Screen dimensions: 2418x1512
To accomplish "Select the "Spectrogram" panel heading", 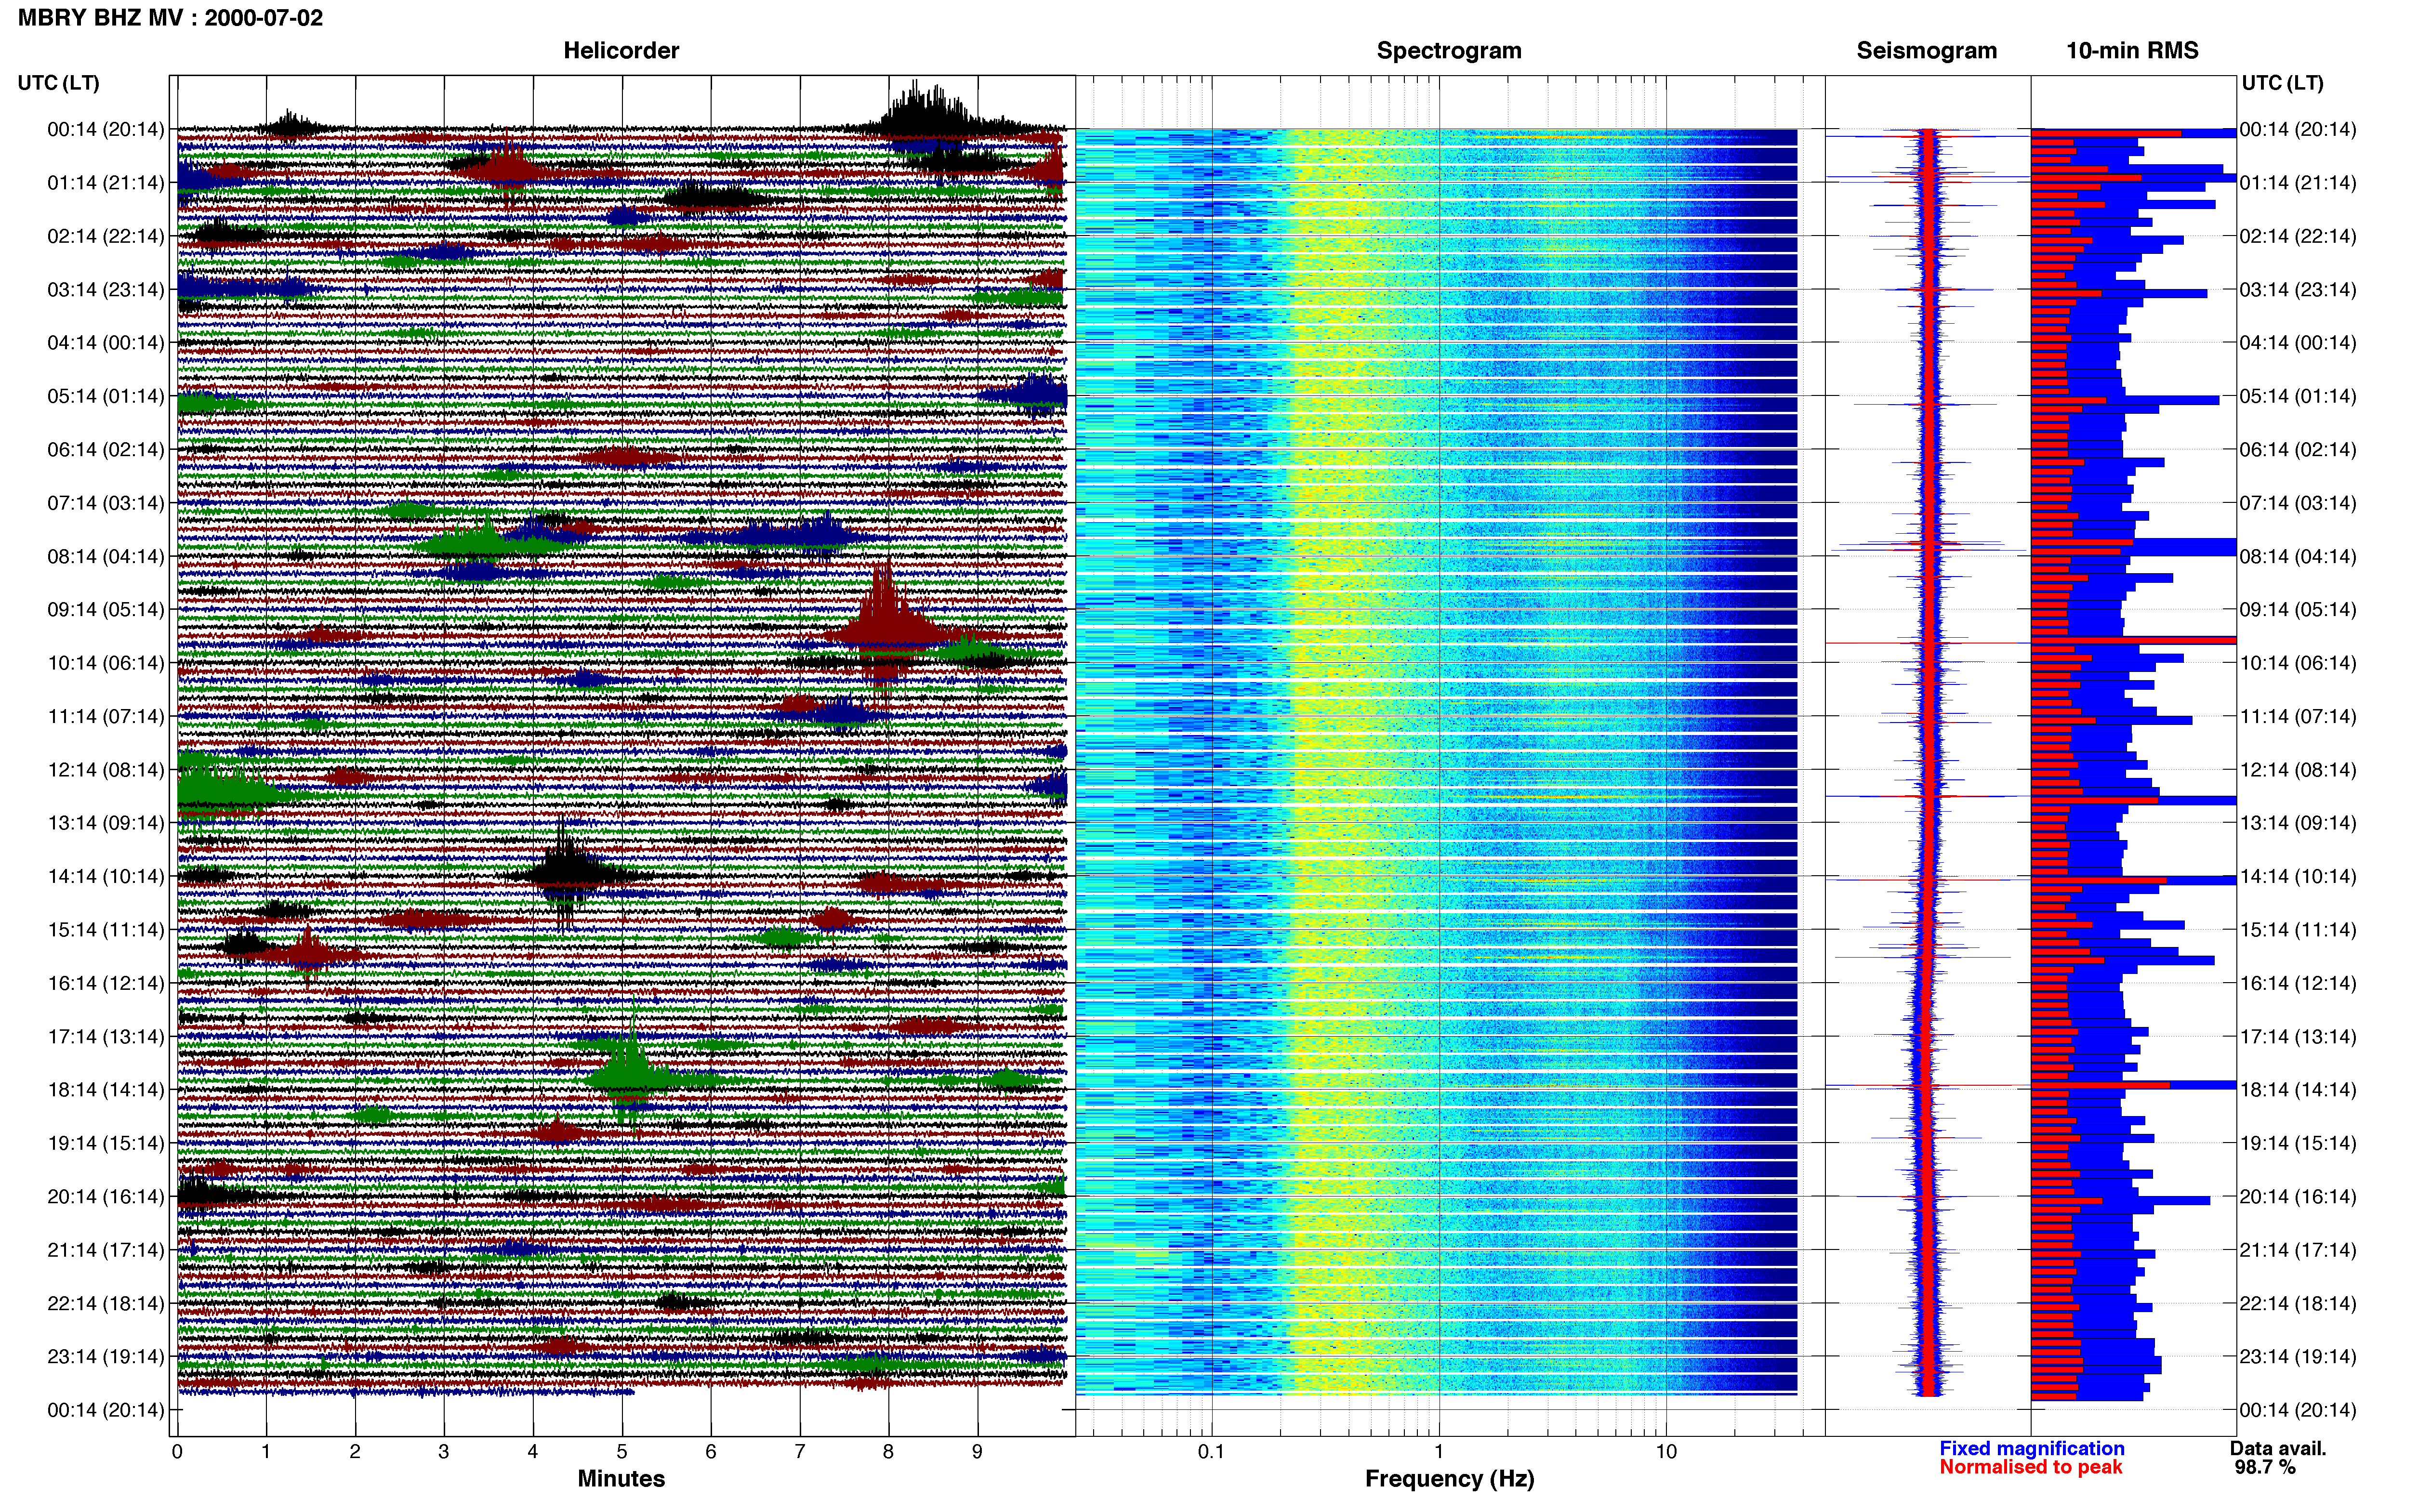I will pos(1449,51).
